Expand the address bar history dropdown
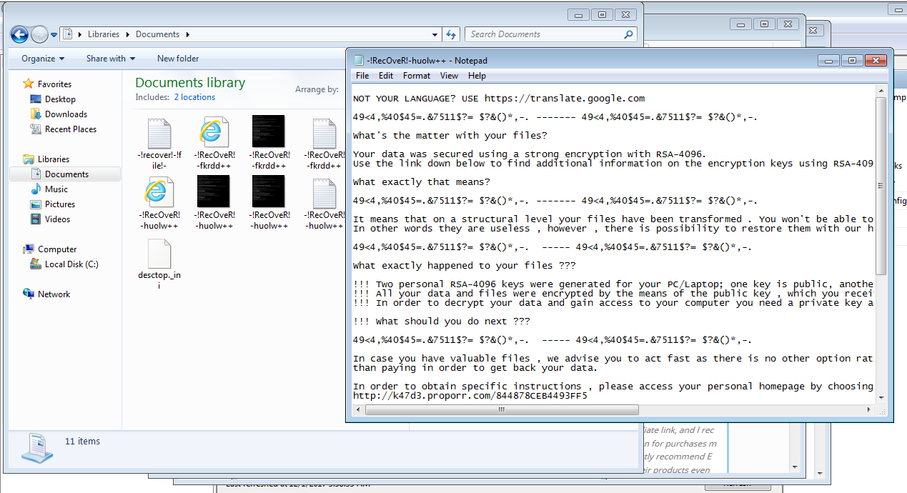The height and width of the screenshot is (493, 907). click(x=435, y=34)
